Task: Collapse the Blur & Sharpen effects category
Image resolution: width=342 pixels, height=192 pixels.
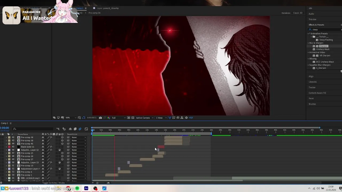Action: [308, 43]
